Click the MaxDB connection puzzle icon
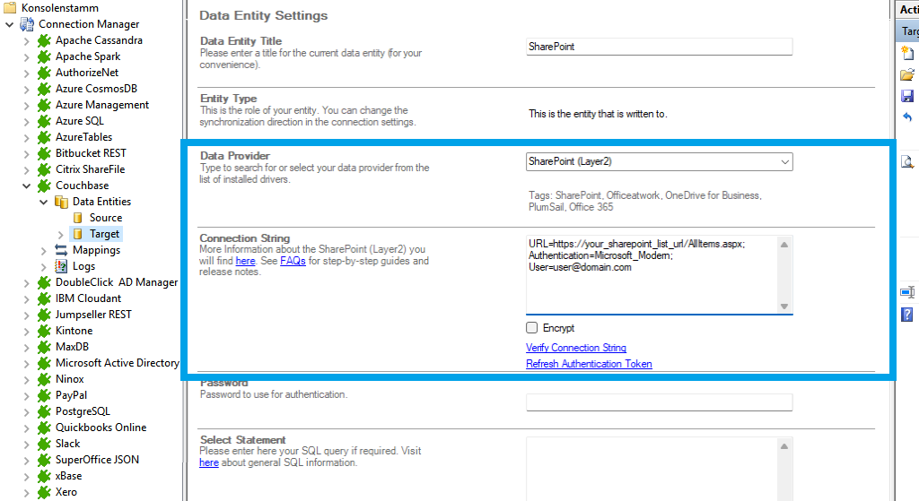Screen dimensions: 919x501 pyautogui.click(x=44, y=347)
